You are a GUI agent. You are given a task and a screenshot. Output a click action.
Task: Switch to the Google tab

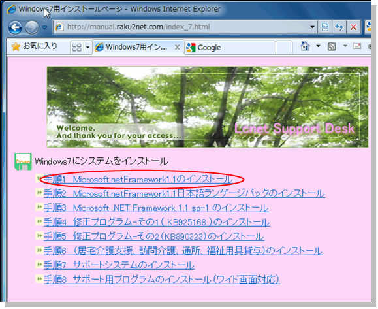point(230,48)
